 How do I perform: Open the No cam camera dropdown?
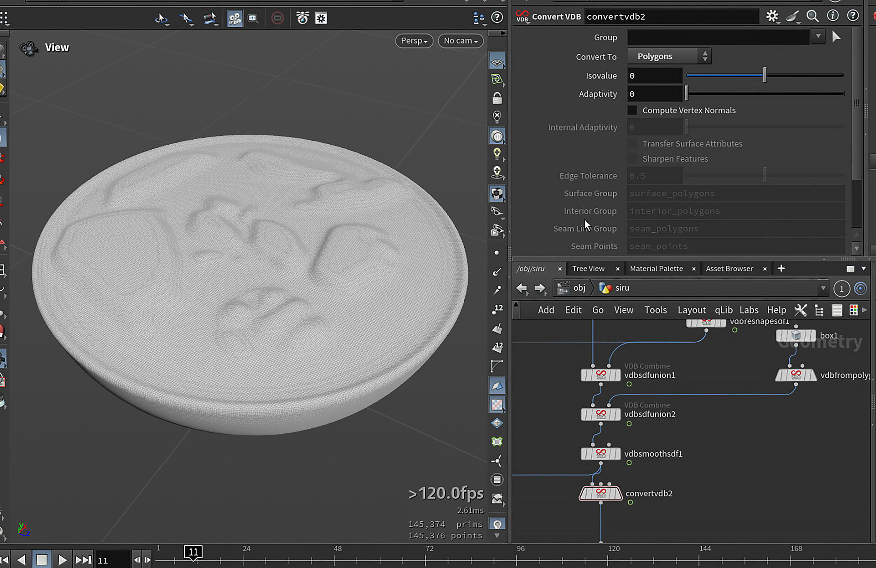tap(460, 41)
